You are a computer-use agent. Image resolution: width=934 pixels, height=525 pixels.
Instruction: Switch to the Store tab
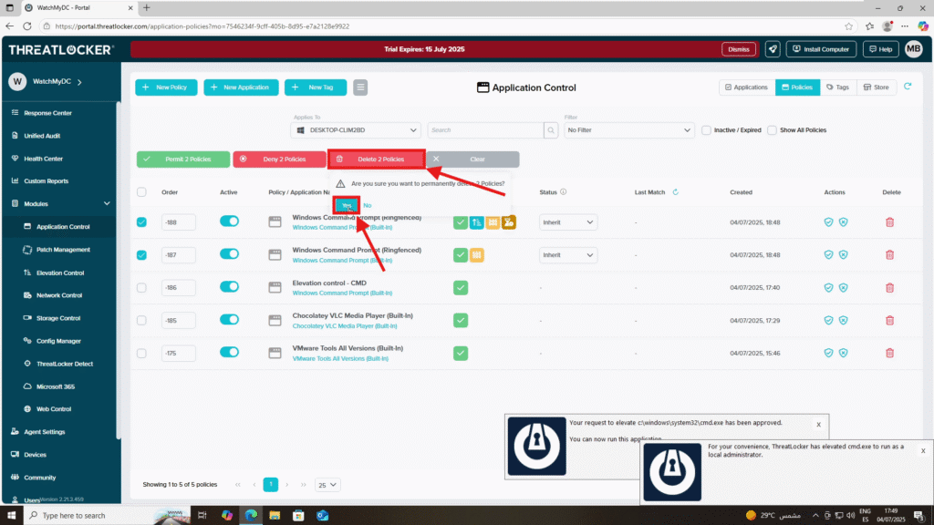click(876, 87)
